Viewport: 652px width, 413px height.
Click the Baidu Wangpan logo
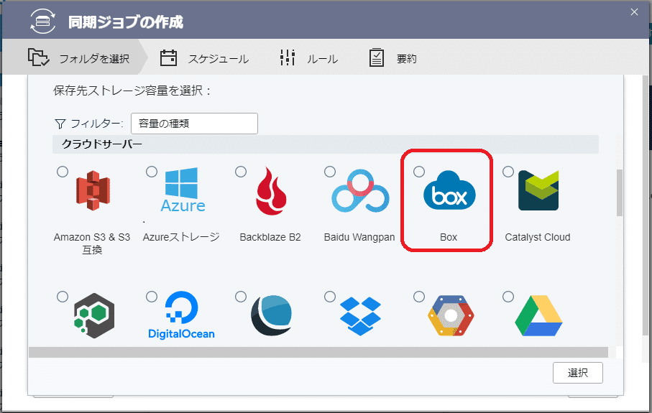360,191
